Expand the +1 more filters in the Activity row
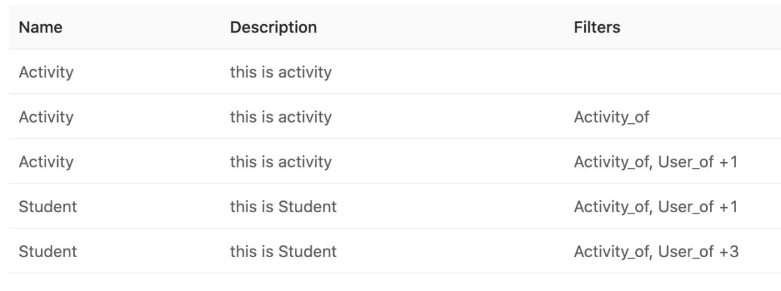The image size is (781, 291). (x=728, y=162)
